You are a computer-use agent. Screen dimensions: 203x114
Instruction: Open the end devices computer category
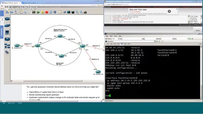(7, 32)
